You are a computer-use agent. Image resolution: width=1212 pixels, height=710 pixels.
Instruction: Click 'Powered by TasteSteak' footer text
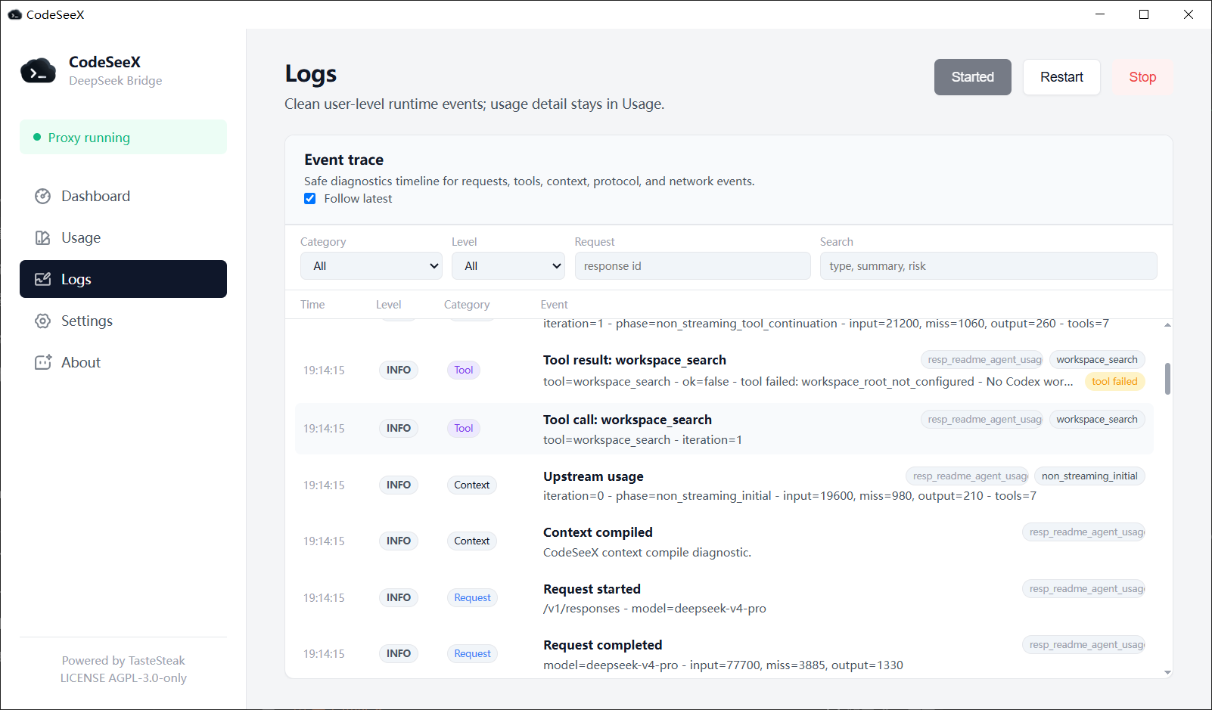coord(123,661)
